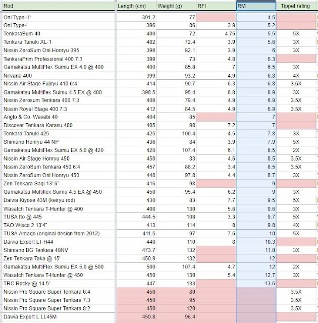Select RFI value 4.75 for TenkaraBum 40
Viewport: 318px width, 323px height.
pos(216,34)
